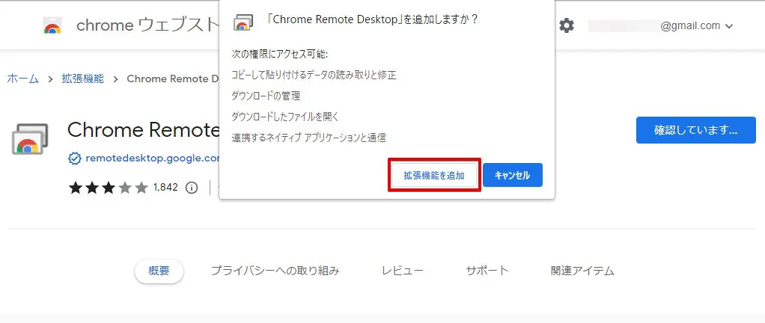765x323 pixels.
Task: Click the three-star rating display
Action: [x=109, y=187]
